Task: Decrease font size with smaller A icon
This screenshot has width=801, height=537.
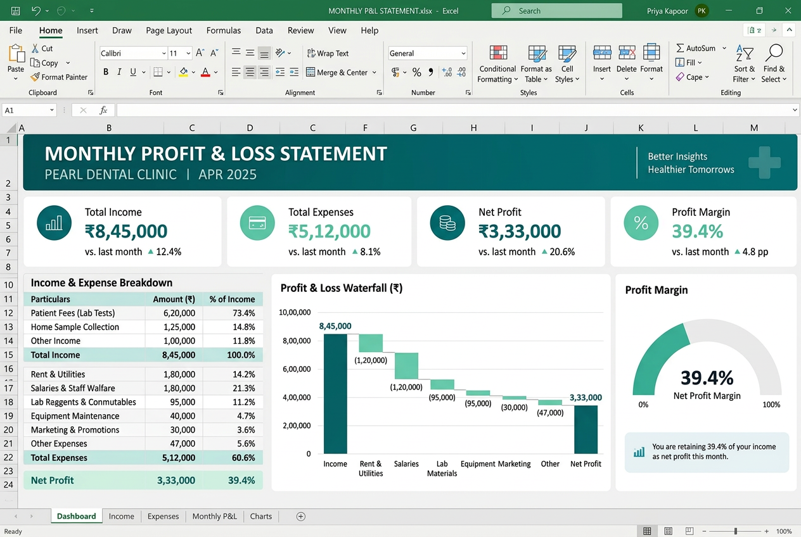Action: pos(214,53)
